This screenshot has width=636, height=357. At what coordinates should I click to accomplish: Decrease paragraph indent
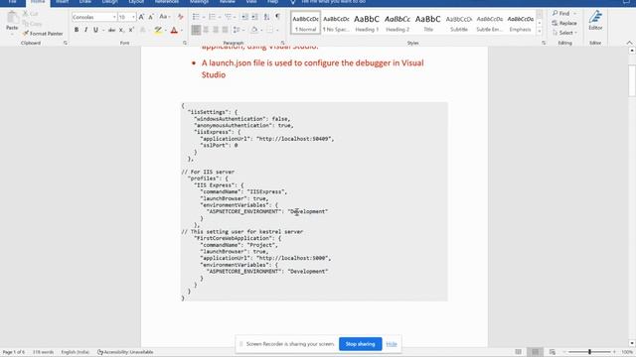click(244, 17)
